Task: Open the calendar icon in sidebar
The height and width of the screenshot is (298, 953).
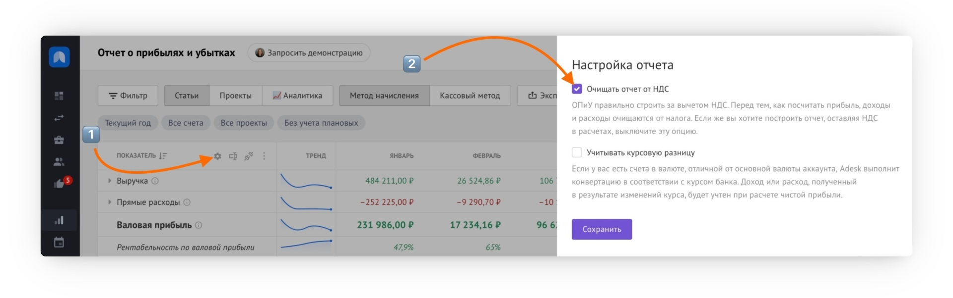Action: [x=59, y=243]
